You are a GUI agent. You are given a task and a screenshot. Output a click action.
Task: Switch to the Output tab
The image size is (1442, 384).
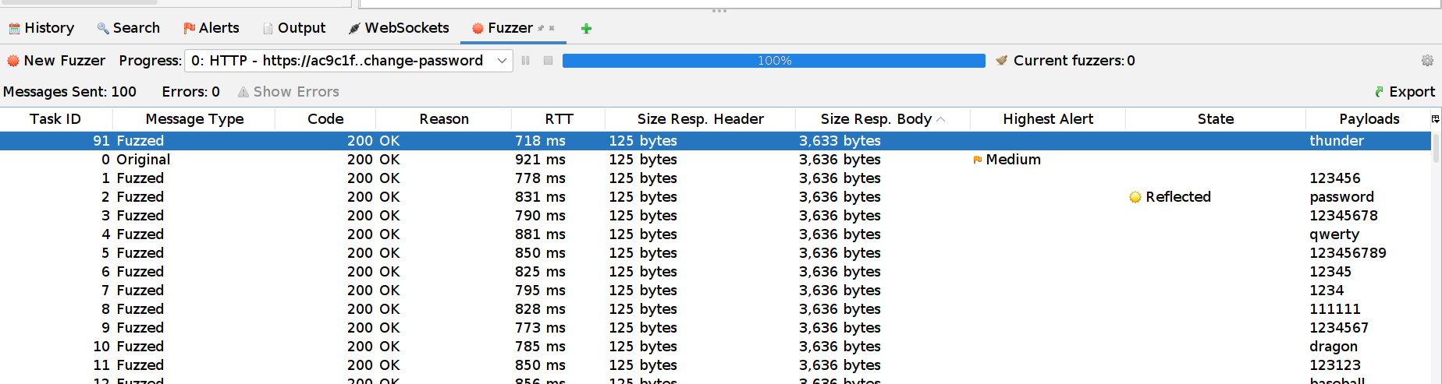click(294, 28)
